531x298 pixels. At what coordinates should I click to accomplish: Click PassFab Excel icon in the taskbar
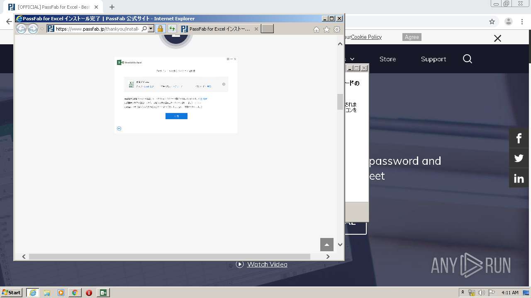pyautogui.click(x=103, y=293)
